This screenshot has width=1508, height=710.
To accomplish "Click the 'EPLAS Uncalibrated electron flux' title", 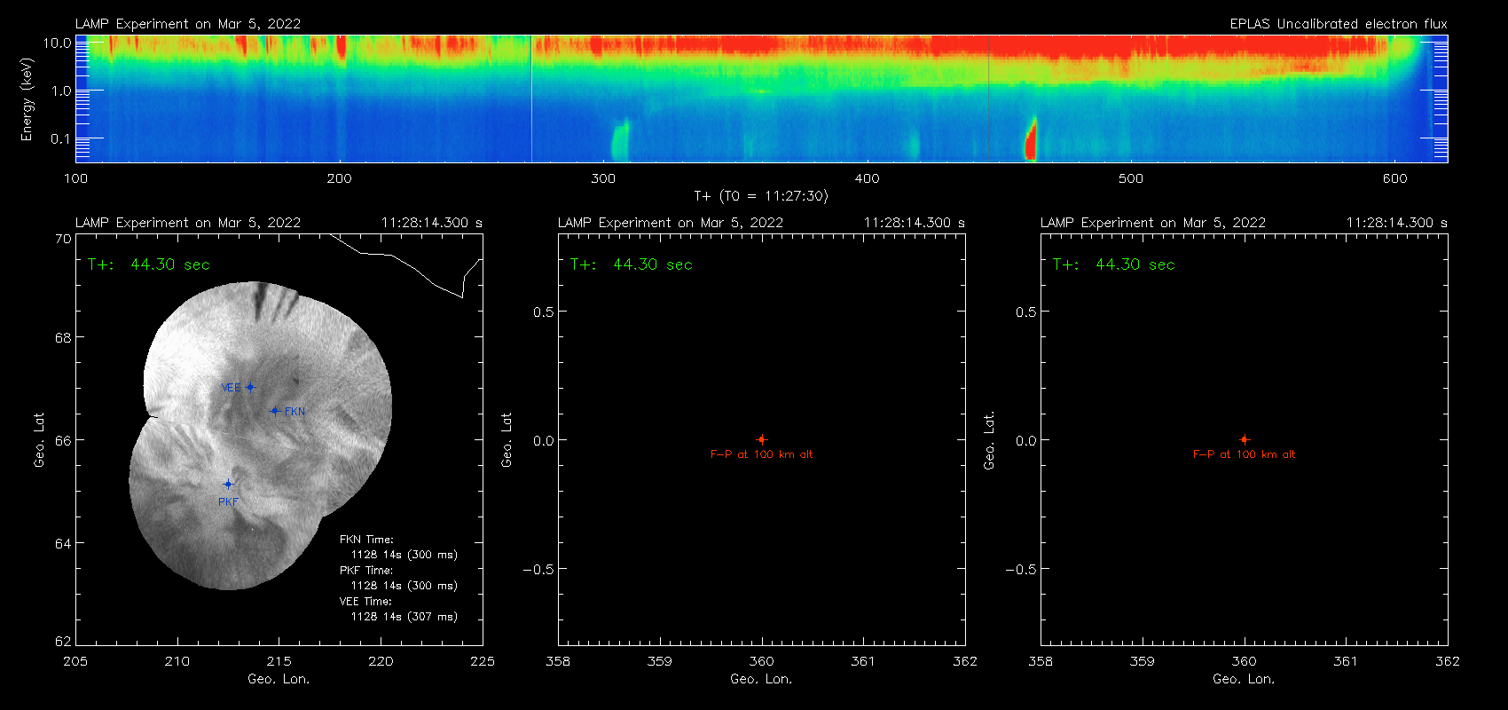I will 1339,24.
